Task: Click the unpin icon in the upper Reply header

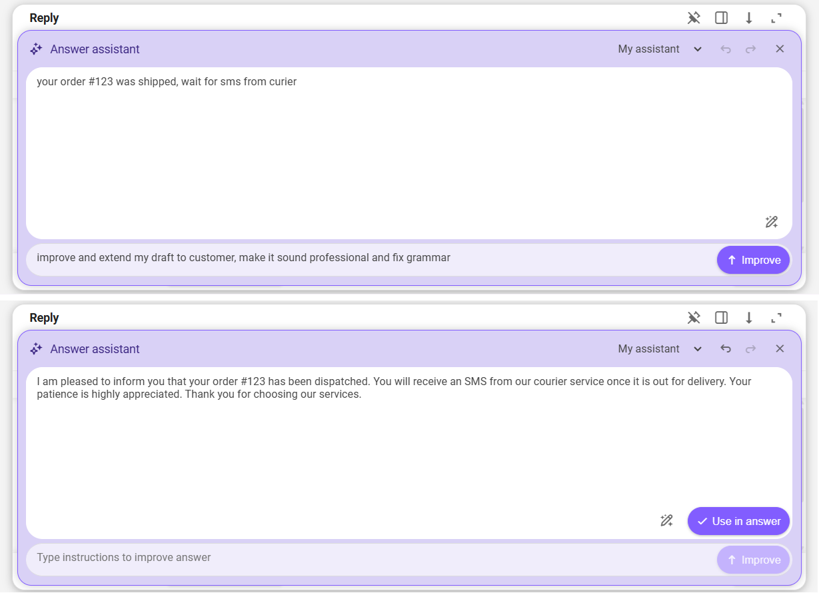Action: coord(694,18)
